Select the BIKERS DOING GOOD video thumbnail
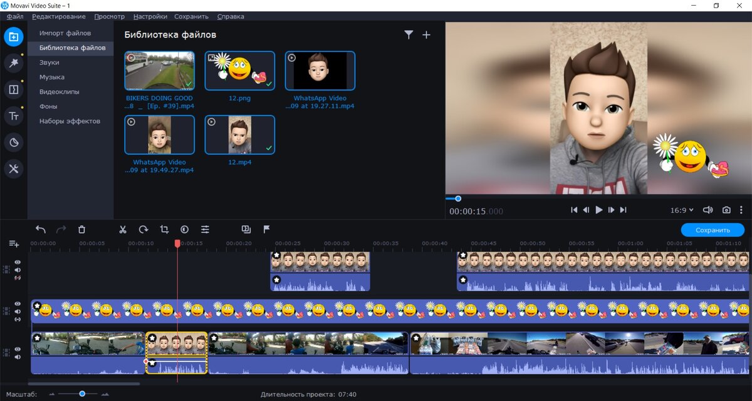 pyautogui.click(x=159, y=71)
